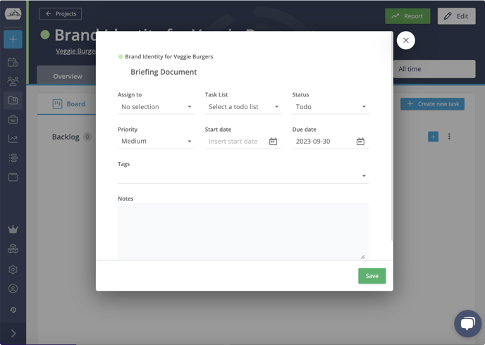Click the company logo at top left

13,13
